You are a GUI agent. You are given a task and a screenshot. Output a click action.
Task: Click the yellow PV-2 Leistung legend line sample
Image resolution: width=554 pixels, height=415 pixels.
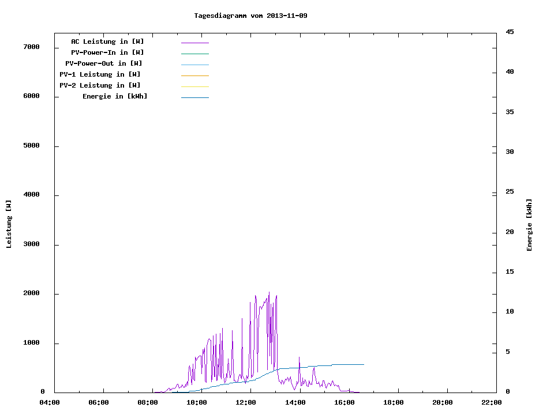[x=194, y=86]
